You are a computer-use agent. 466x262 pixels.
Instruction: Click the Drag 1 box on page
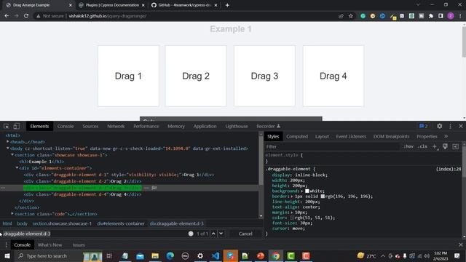pos(128,76)
